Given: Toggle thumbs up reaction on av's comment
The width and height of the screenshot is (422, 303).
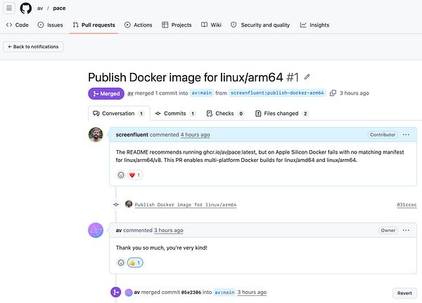Looking at the screenshot, I should [135, 262].
